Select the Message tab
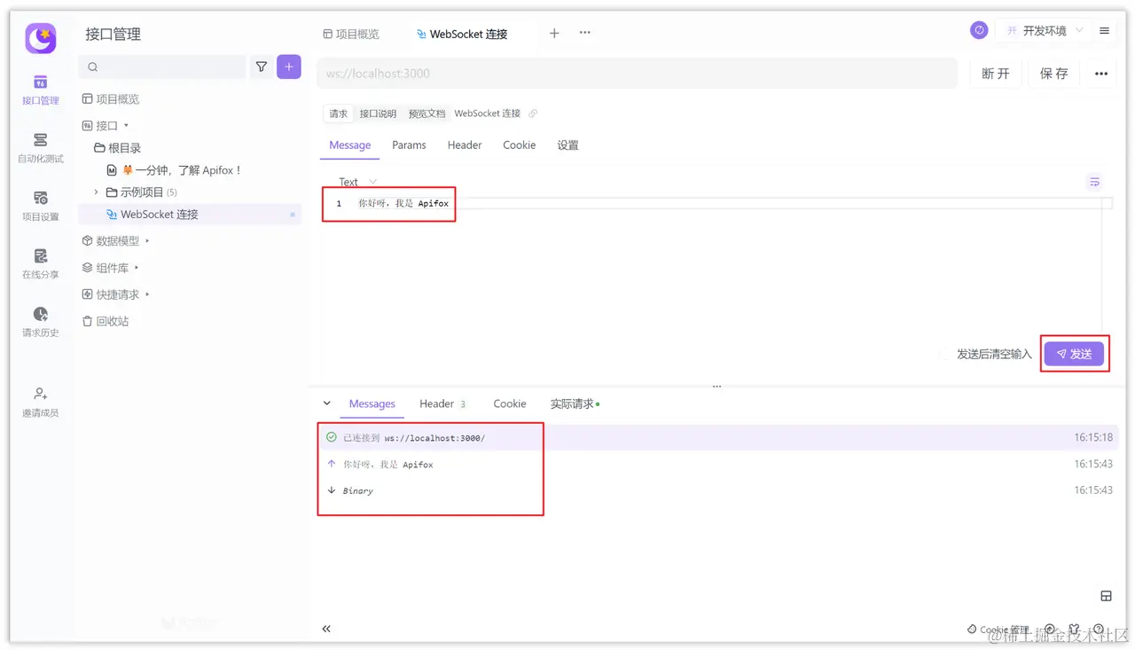Viewport: 1135px width, 650px height. tap(349, 145)
